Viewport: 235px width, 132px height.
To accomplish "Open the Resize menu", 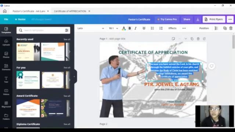I will pyautogui.click(x=20, y=19).
